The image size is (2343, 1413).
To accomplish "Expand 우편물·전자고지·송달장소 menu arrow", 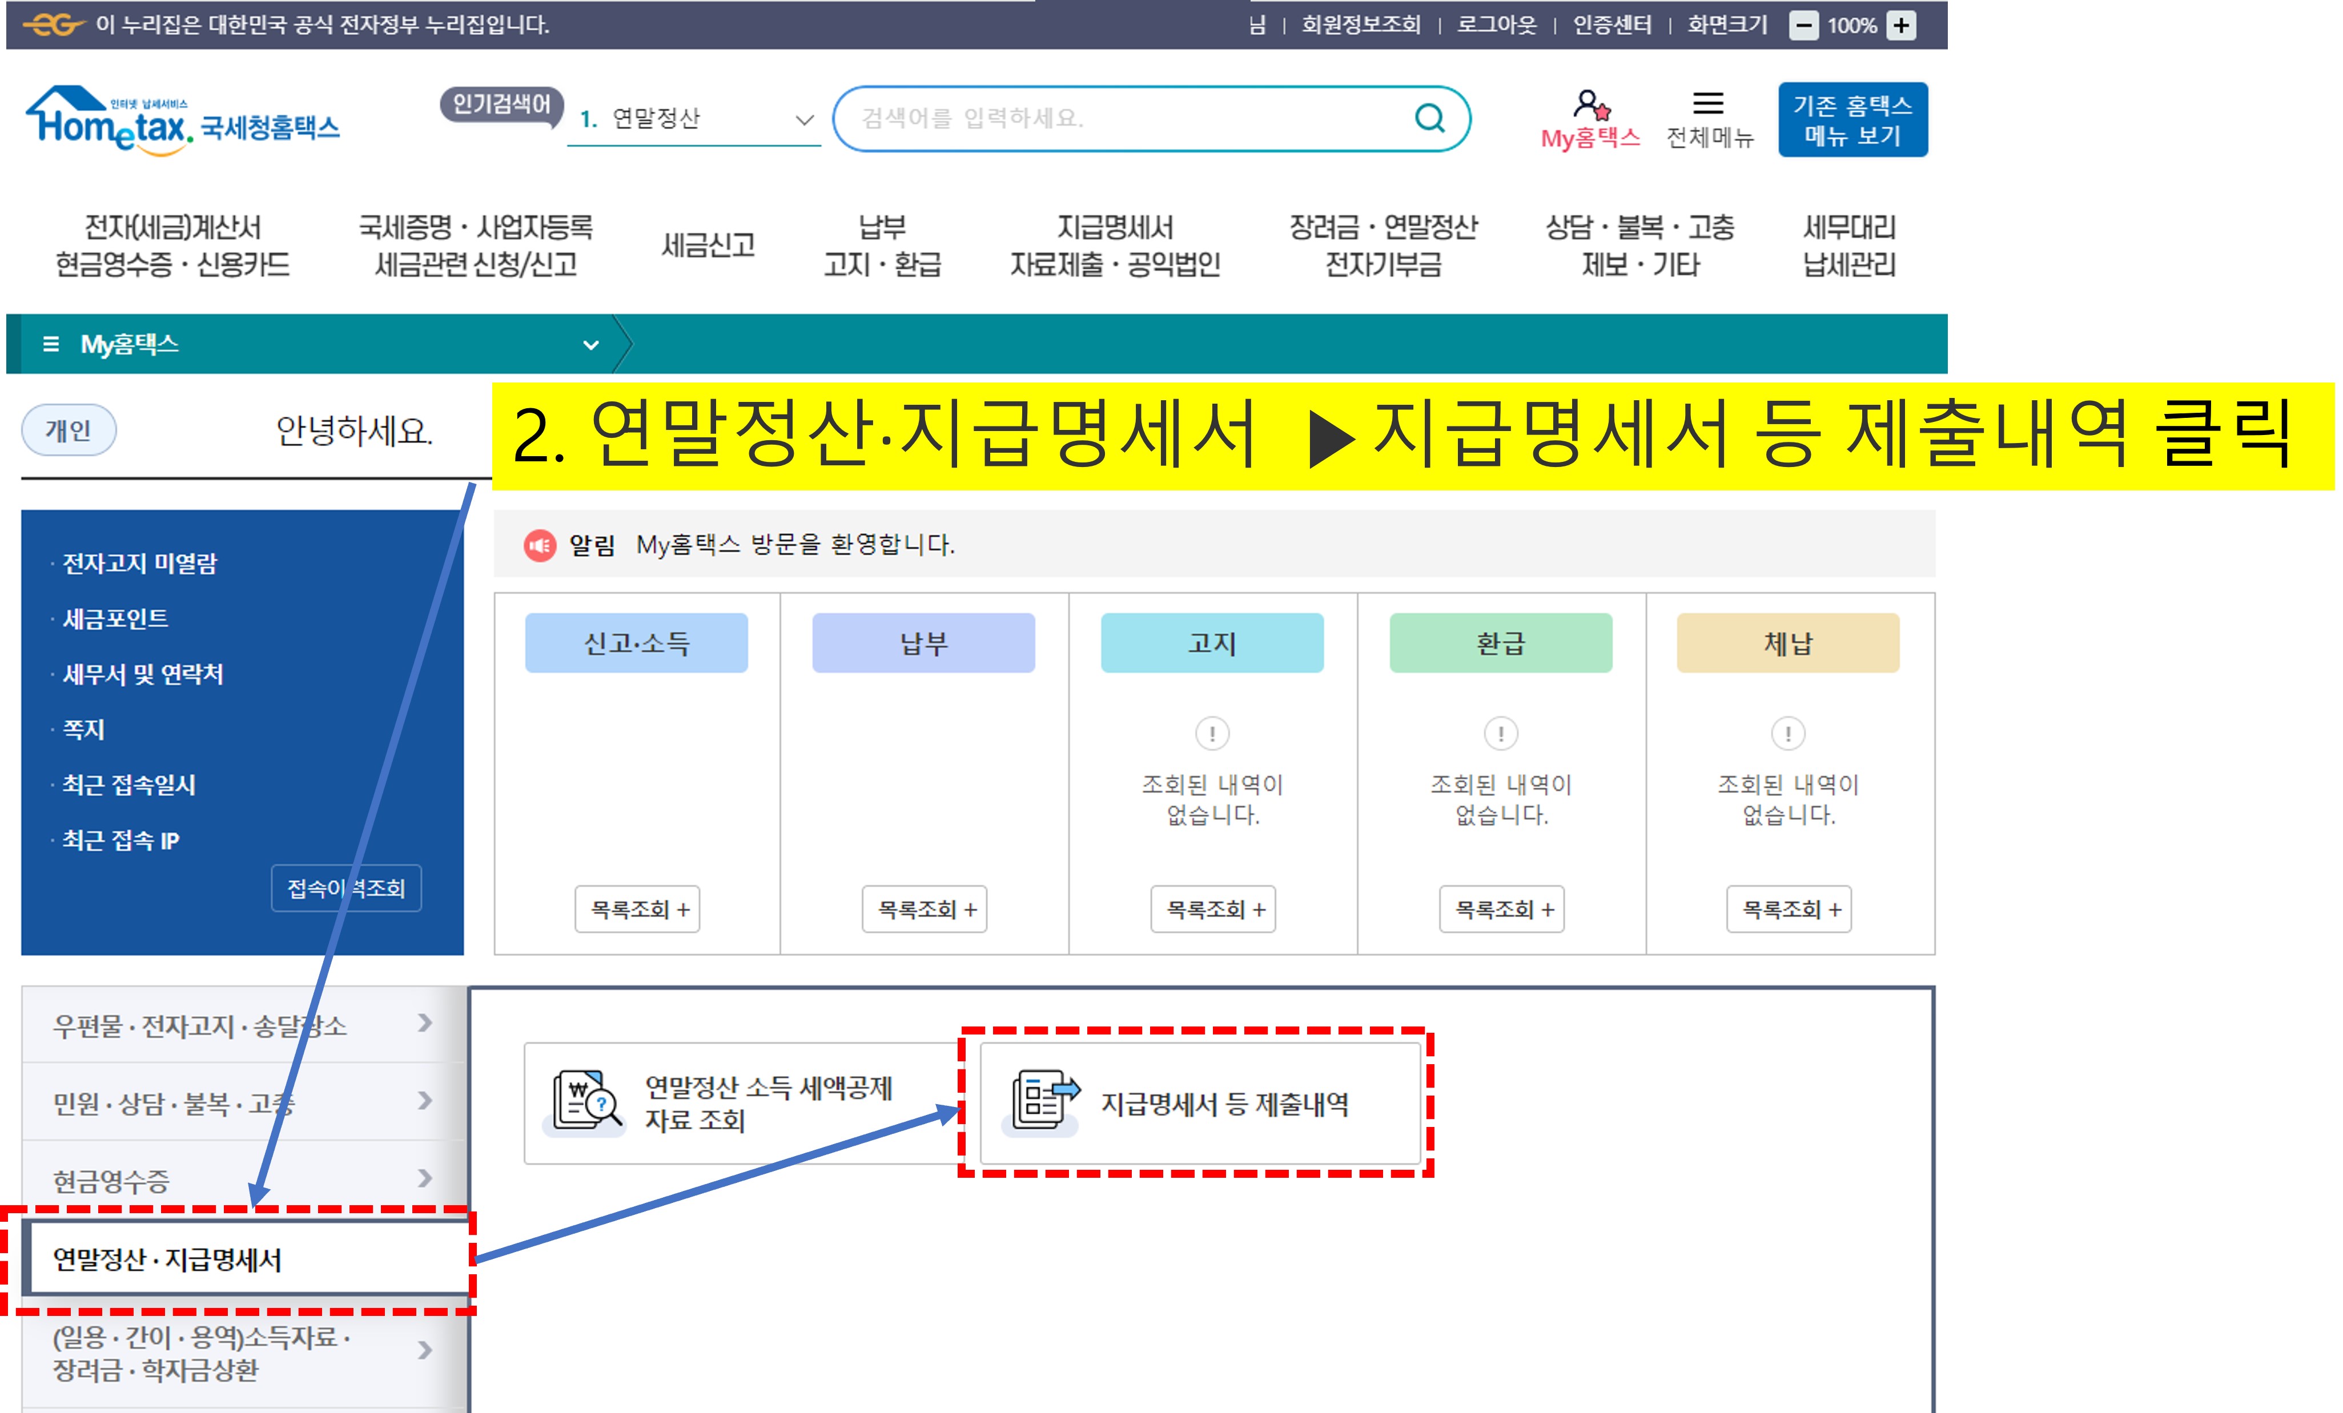I will (424, 1023).
